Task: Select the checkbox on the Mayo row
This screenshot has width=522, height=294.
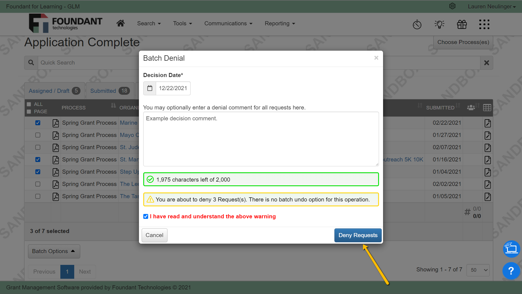Action: (38, 135)
